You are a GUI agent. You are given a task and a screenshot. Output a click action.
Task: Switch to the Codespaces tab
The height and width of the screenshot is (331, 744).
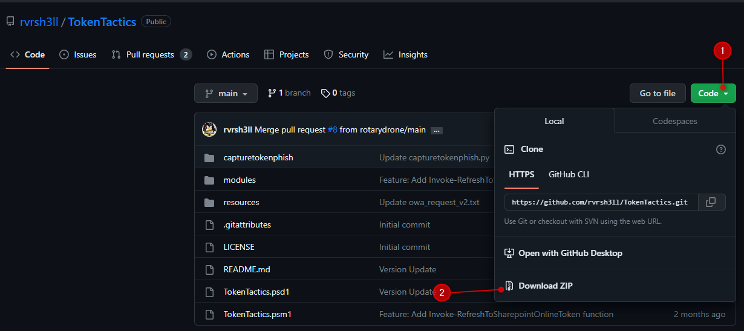[x=675, y=121]
